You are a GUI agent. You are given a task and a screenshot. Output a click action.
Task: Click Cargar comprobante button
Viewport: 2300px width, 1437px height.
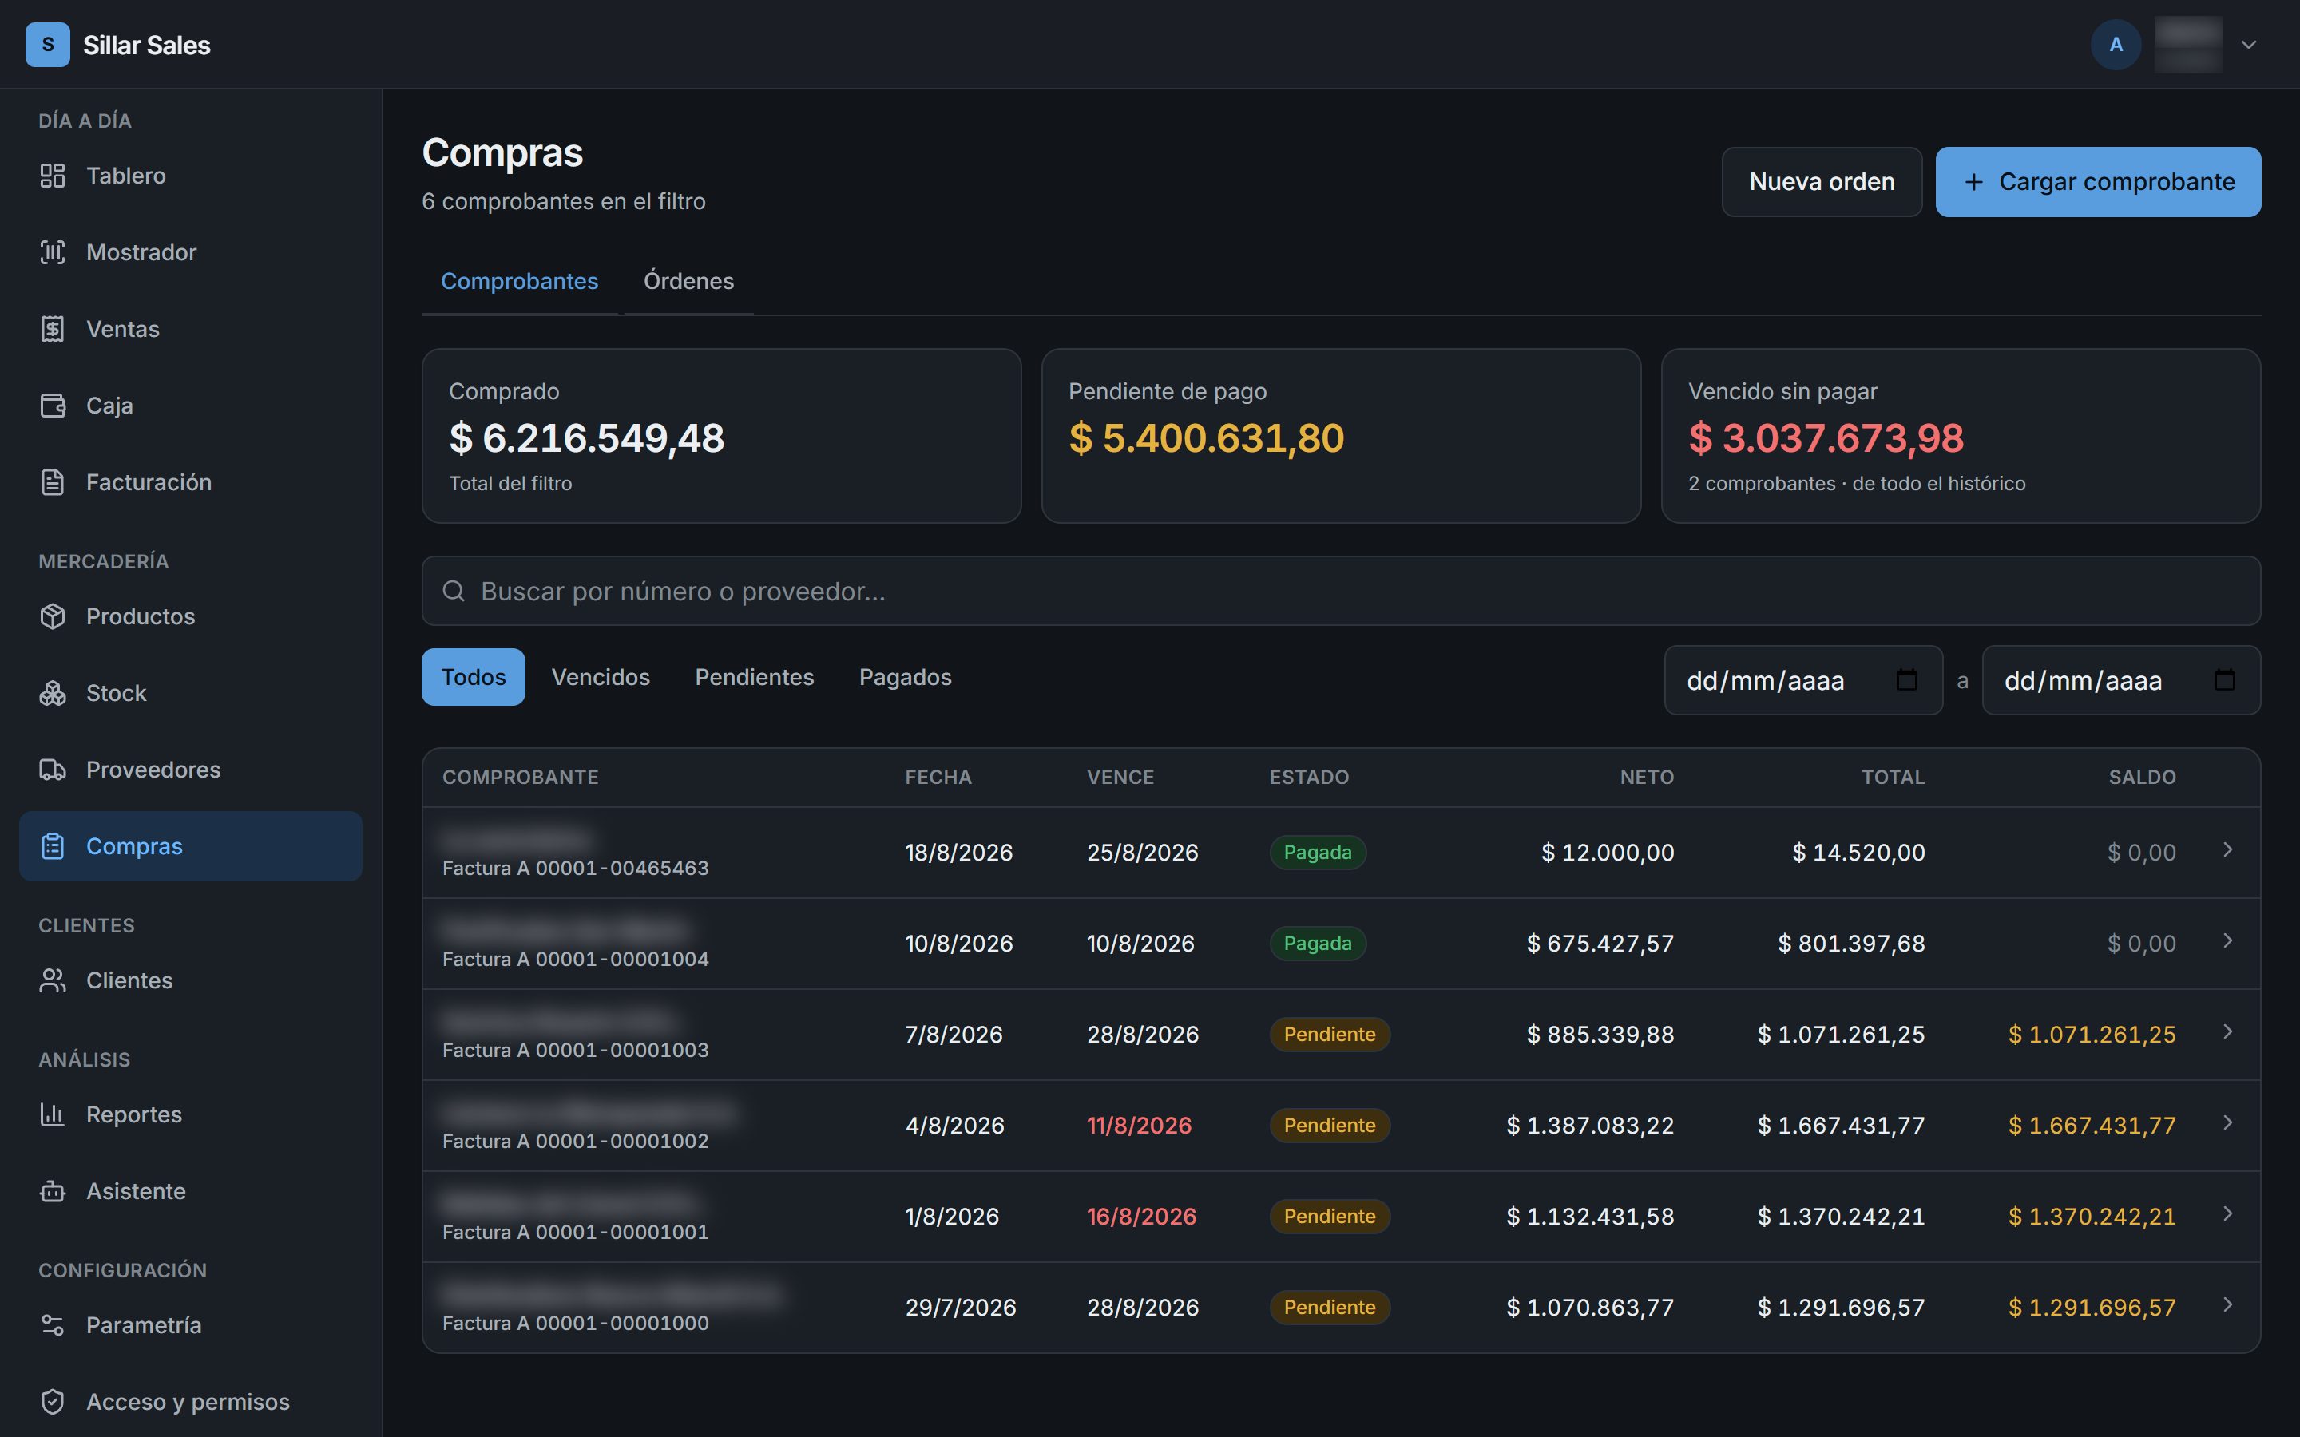tap(2098, 181)
